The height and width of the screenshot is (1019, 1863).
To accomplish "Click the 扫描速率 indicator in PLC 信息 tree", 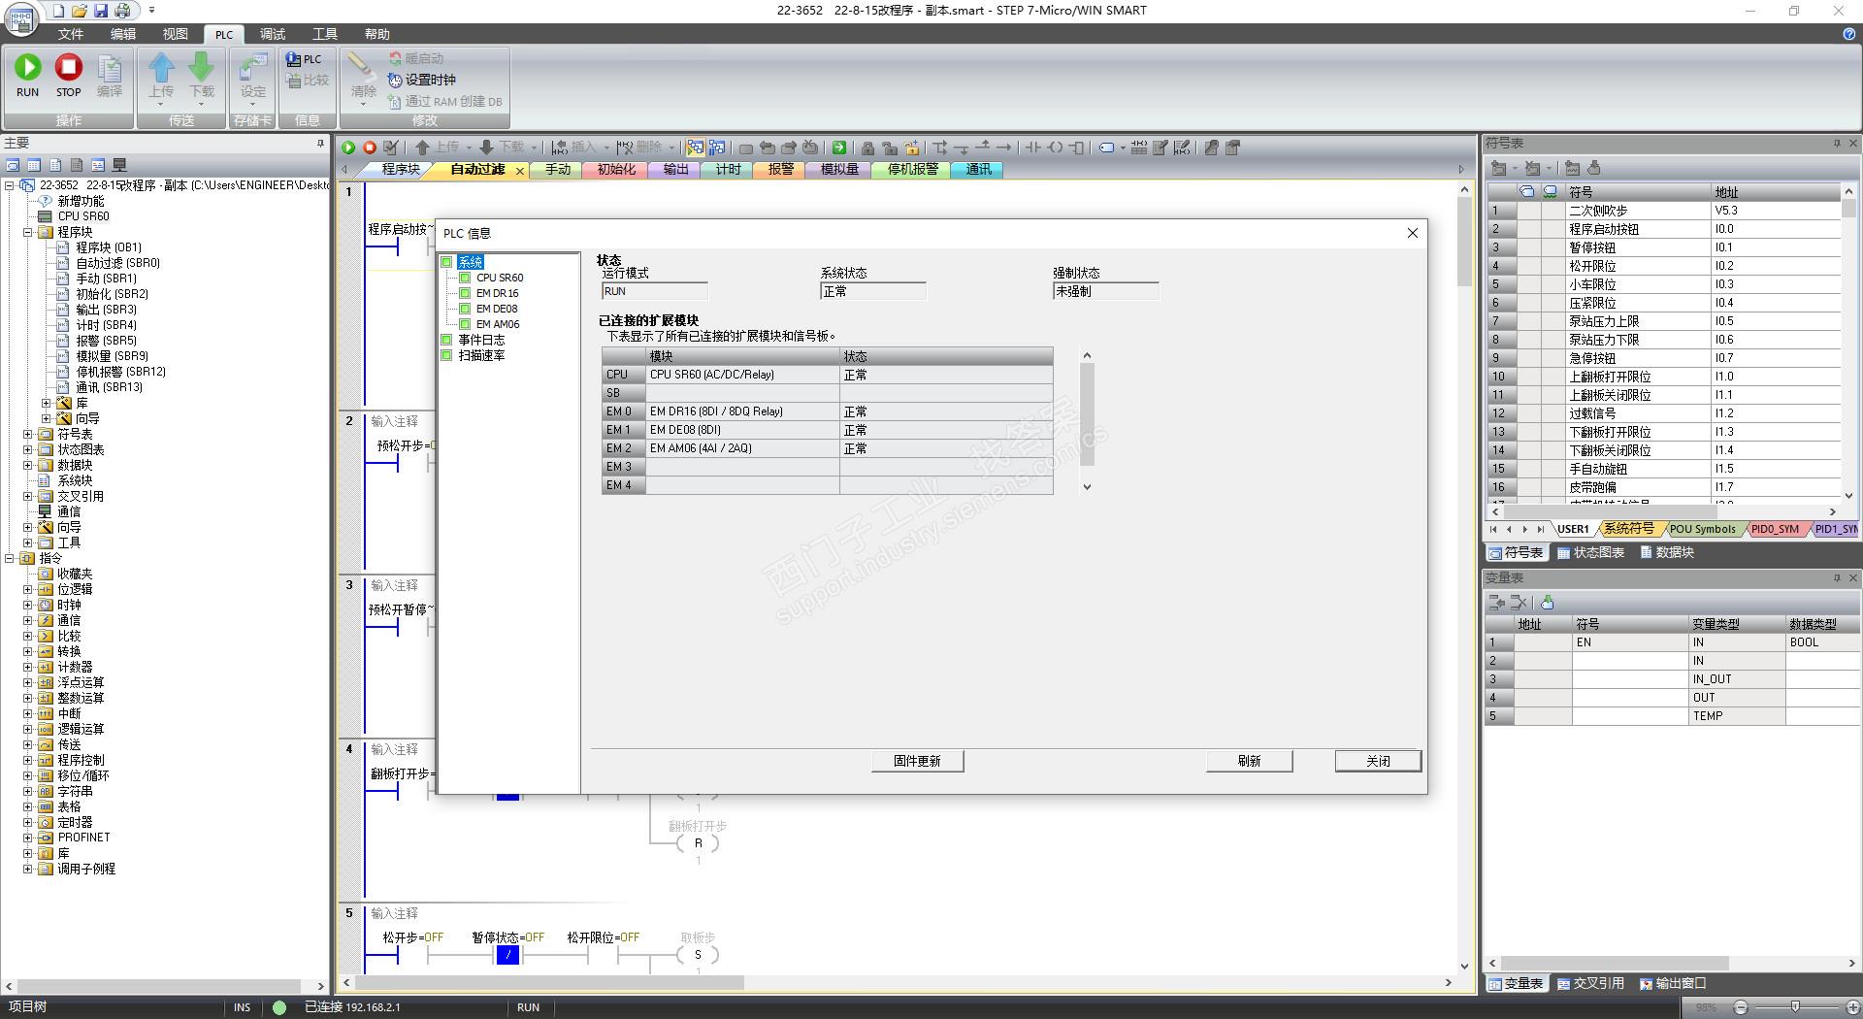I will pyautogui.click(x=447, y=355).
